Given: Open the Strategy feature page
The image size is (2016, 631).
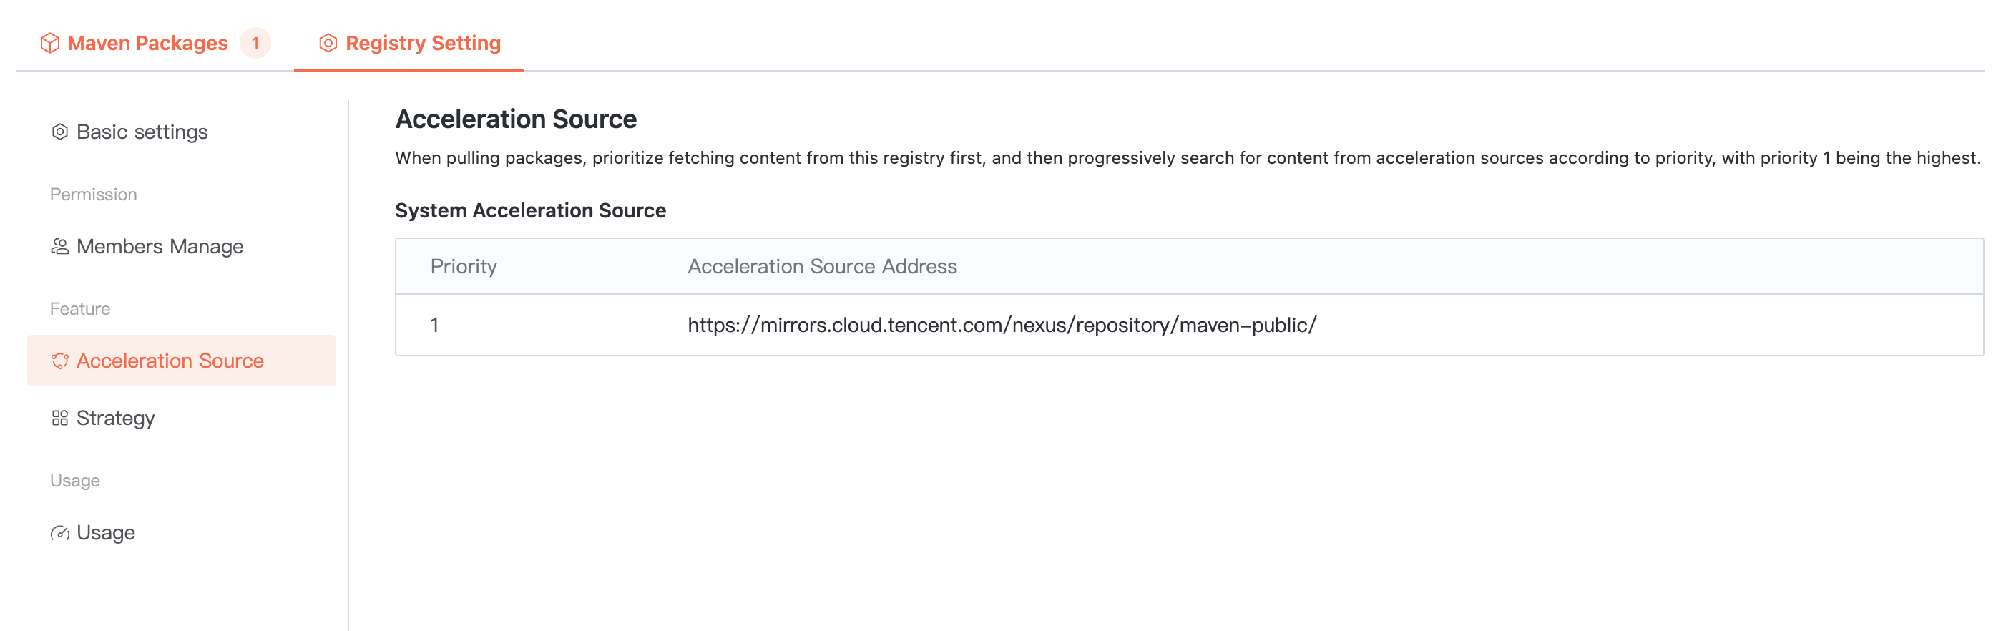Looking at the screenshot, I should coord(115,418).
